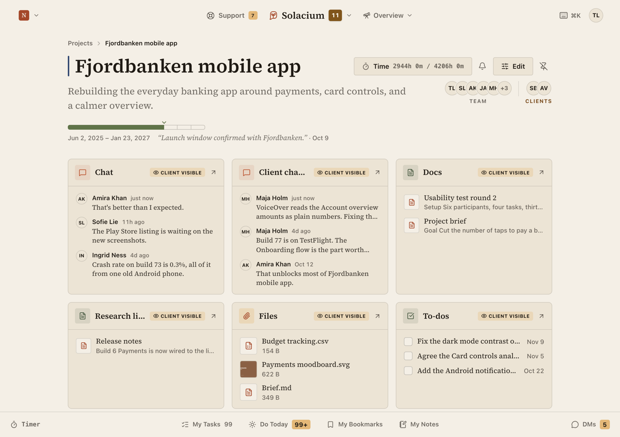Open the notifications bell icon
Image resolution: width=620 pixels, height=437 pixels.
[482, 66]
